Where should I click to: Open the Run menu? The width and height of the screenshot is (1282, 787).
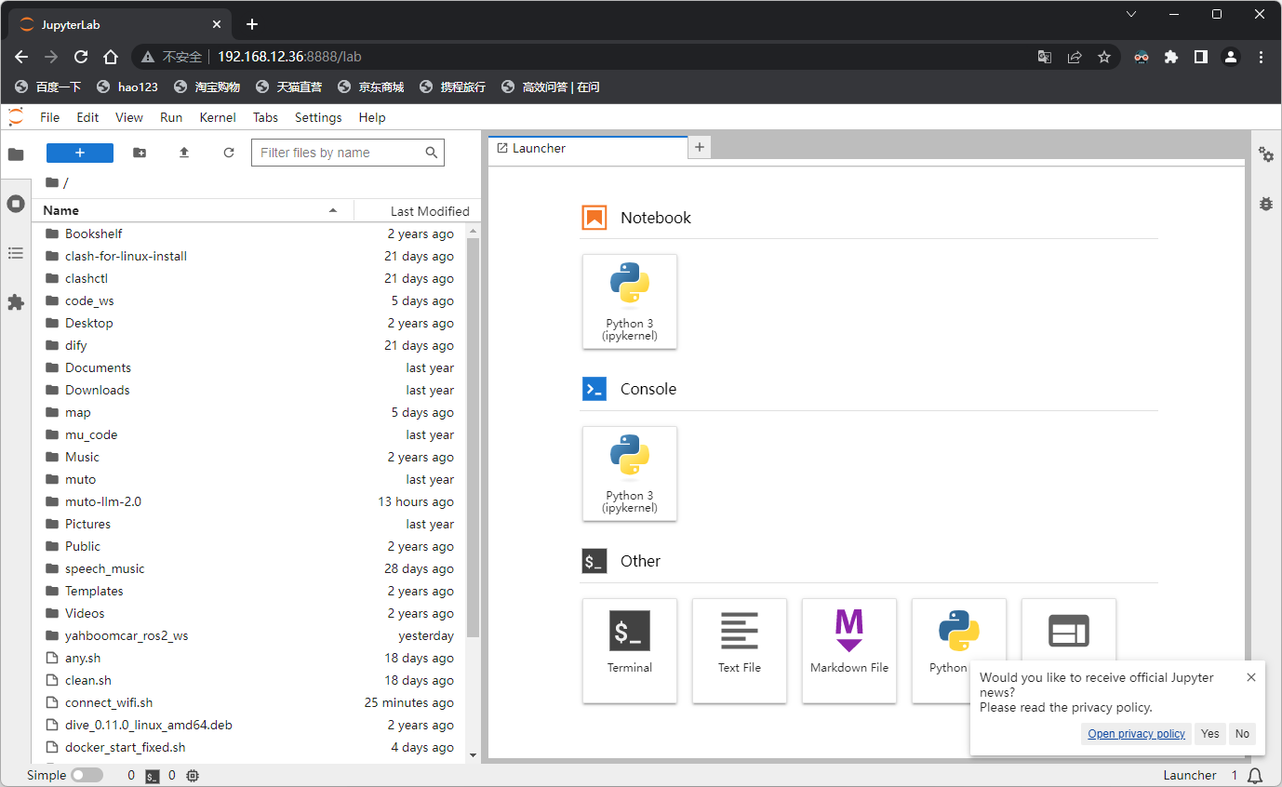click(171, 117)
